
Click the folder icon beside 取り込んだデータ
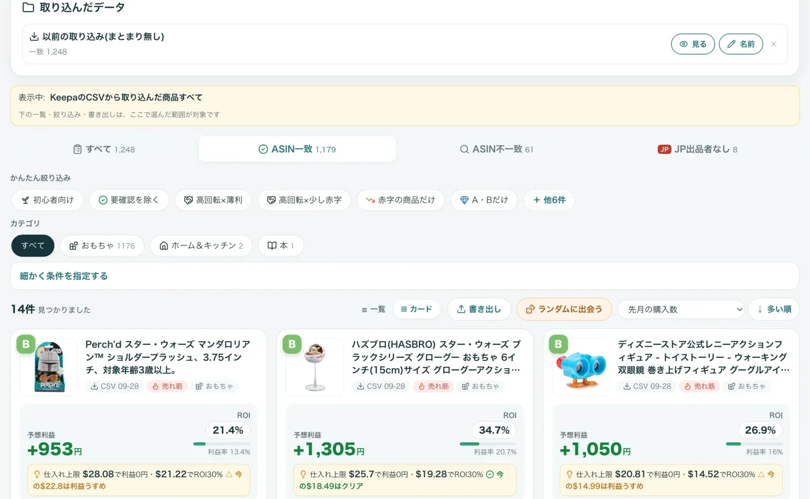tap(27, 8)
